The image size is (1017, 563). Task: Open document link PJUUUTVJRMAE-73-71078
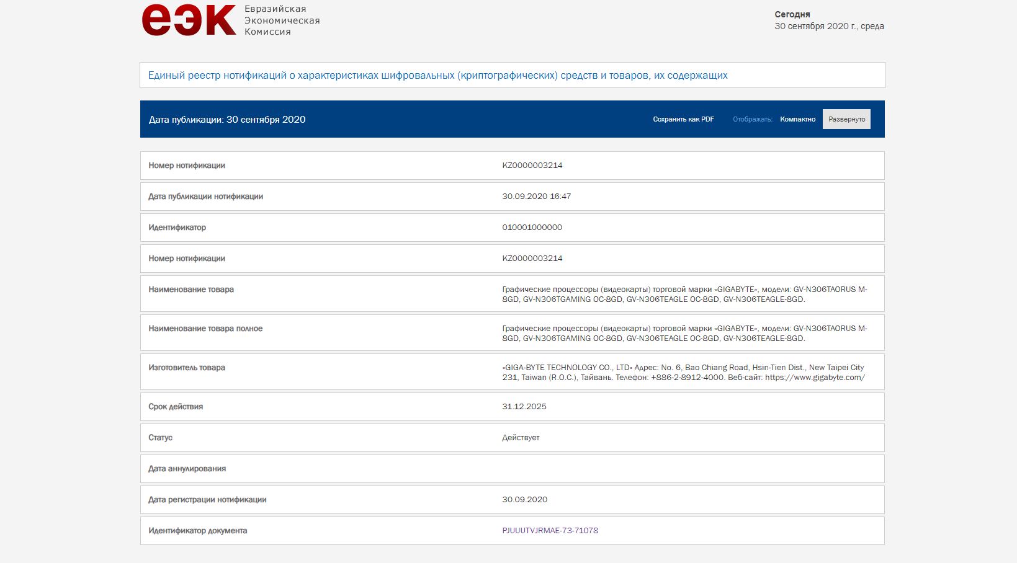pos(550,531)
